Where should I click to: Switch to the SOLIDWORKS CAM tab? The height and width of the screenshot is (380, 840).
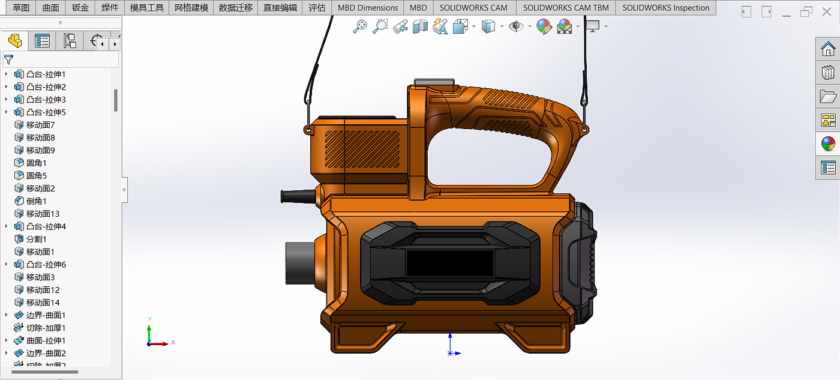pos(473,8)
